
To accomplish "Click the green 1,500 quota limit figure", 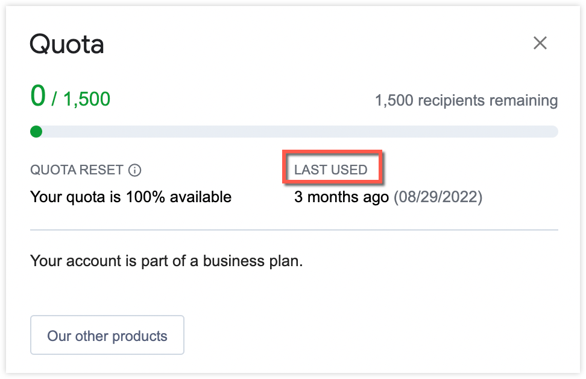I will [x=87, y=99].
